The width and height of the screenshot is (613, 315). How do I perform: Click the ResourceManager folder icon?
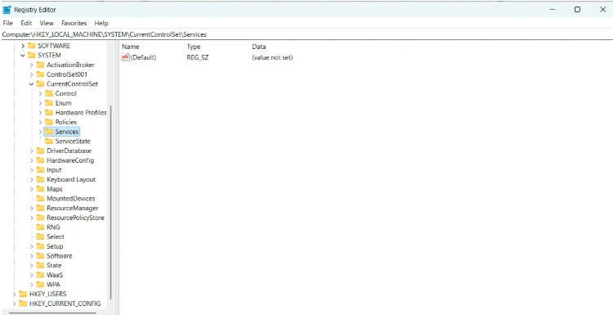pyautogui.click(x=40, y=208)
